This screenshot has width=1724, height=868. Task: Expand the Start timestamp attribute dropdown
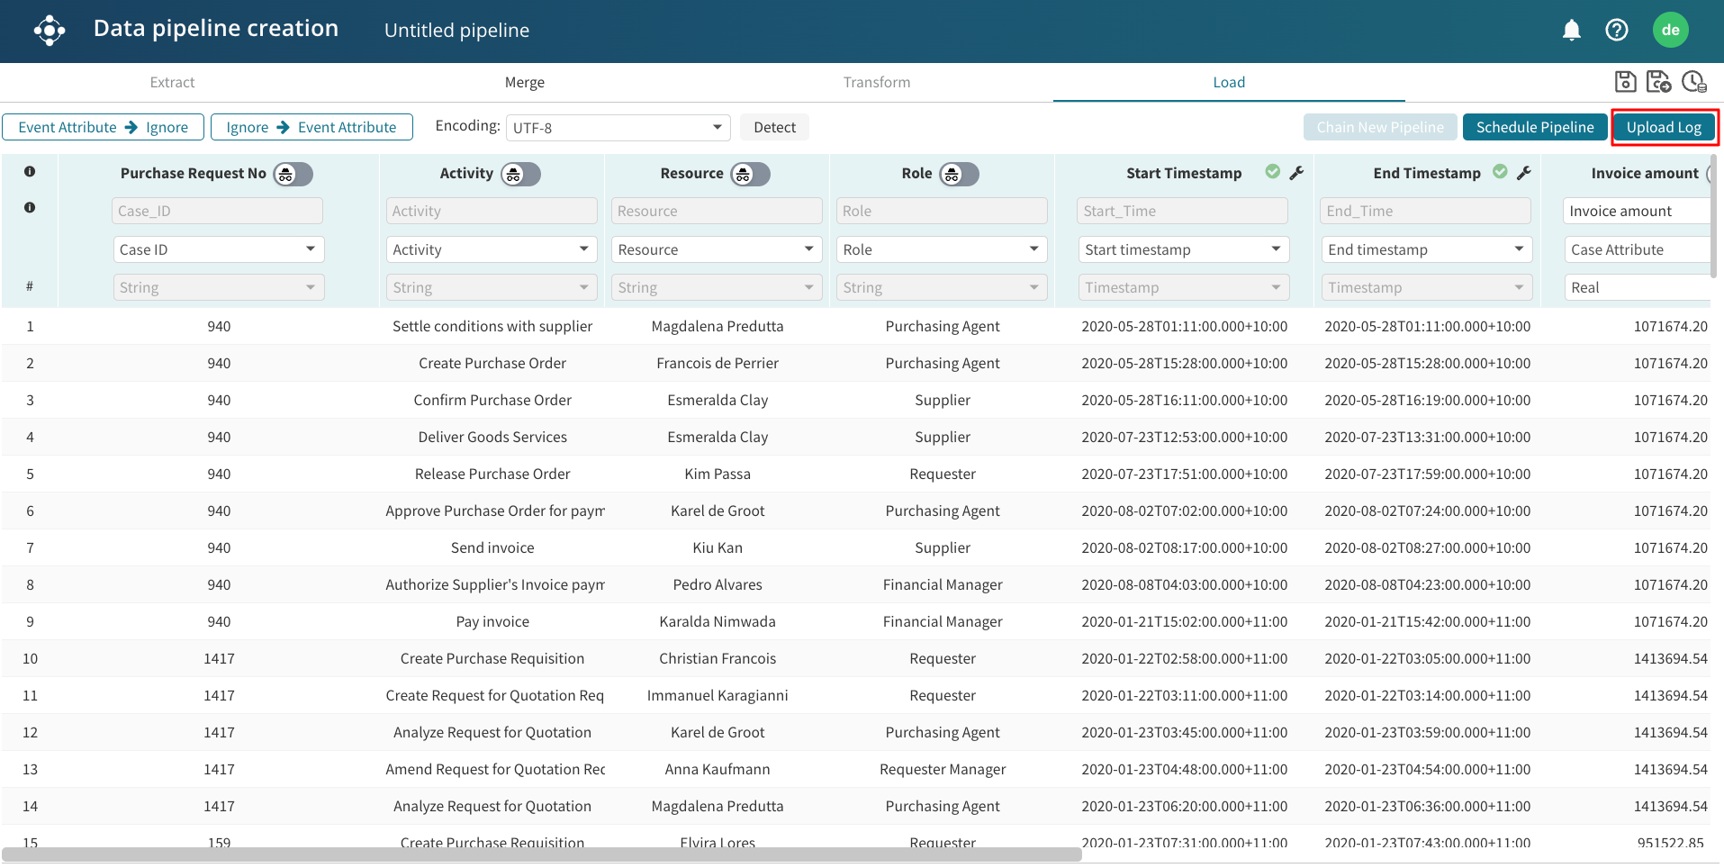point(1183,249)
